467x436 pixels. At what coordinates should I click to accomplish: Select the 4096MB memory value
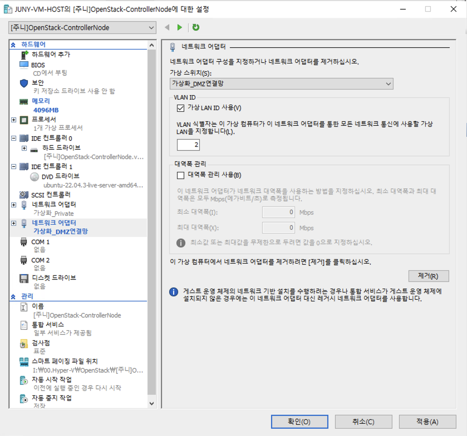46,110
